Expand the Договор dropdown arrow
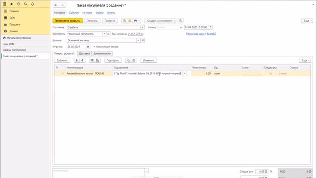The image size is (317, 178). click(138, 40)
